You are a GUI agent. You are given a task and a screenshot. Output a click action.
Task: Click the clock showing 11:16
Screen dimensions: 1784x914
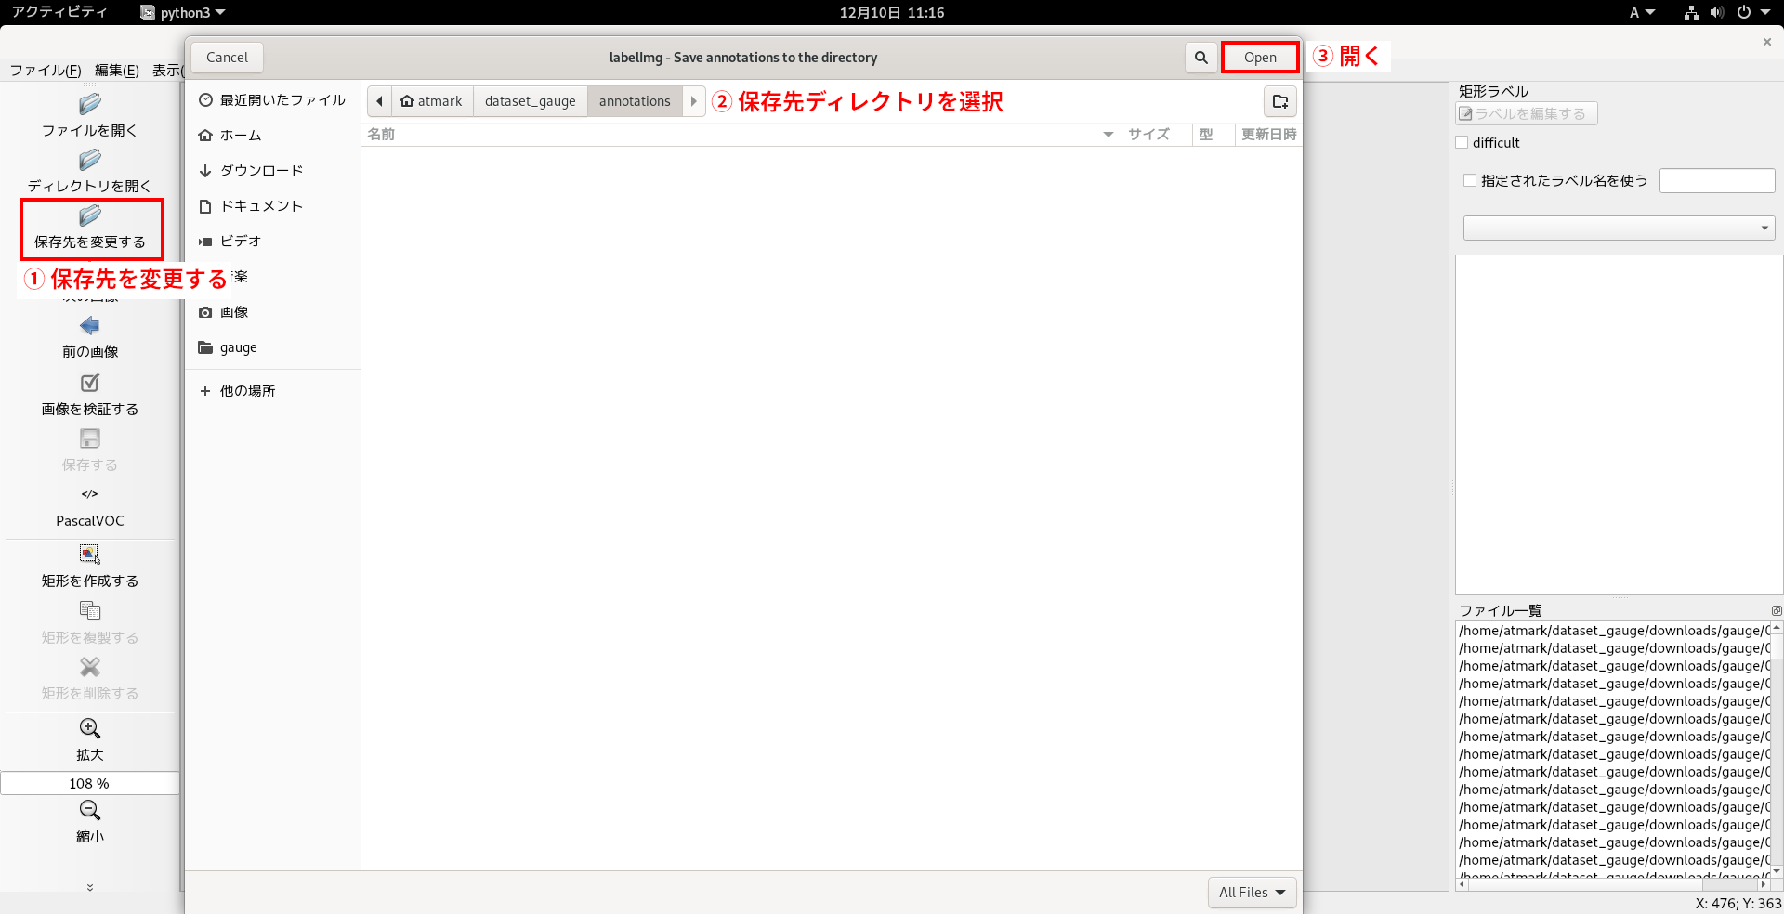point(891,12)
